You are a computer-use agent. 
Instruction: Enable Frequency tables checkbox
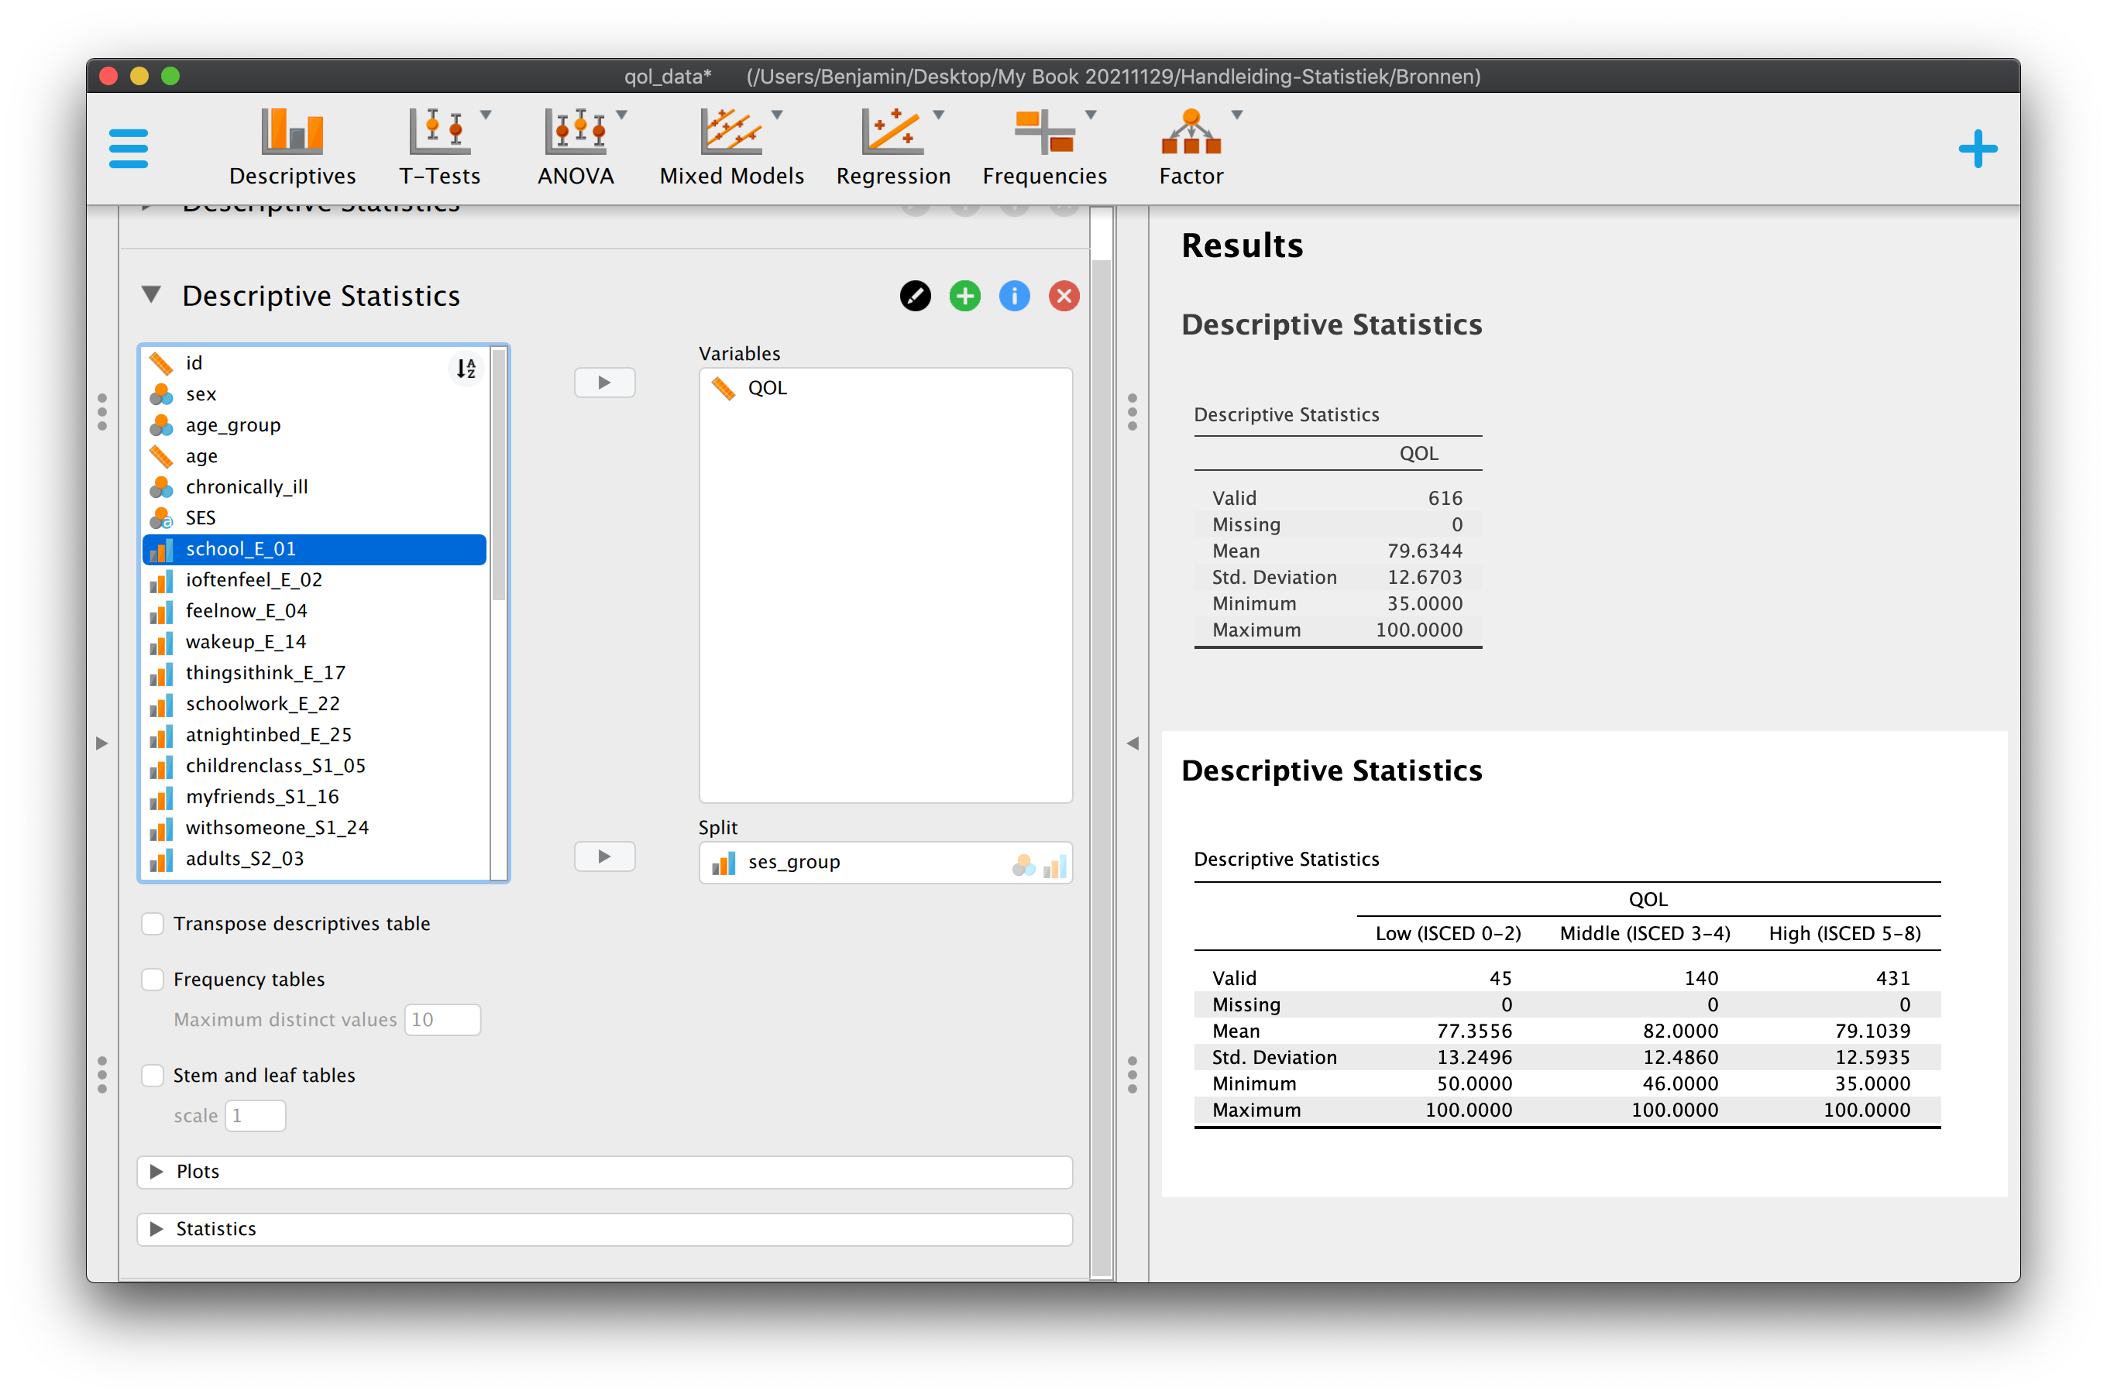(153, 979)
